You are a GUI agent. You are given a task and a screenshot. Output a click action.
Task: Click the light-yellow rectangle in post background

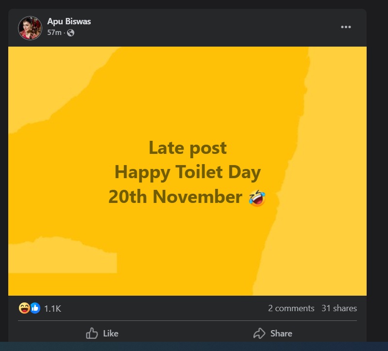[x=63, y=257]
